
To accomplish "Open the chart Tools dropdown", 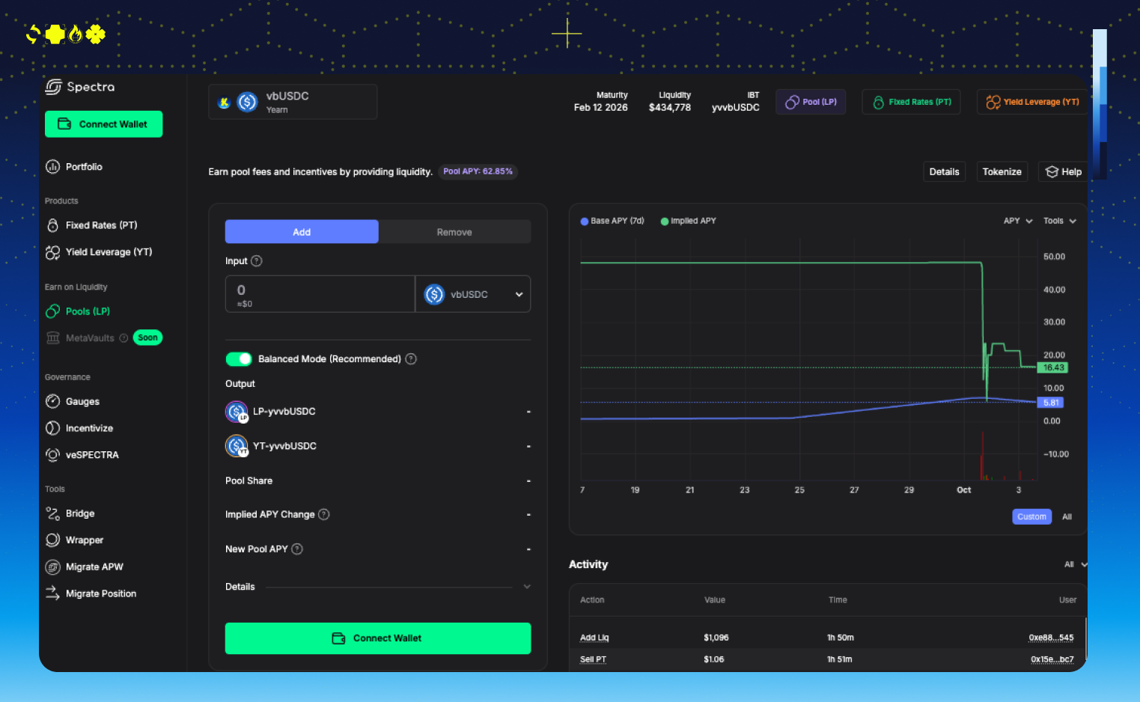I will coord(1059,221).
